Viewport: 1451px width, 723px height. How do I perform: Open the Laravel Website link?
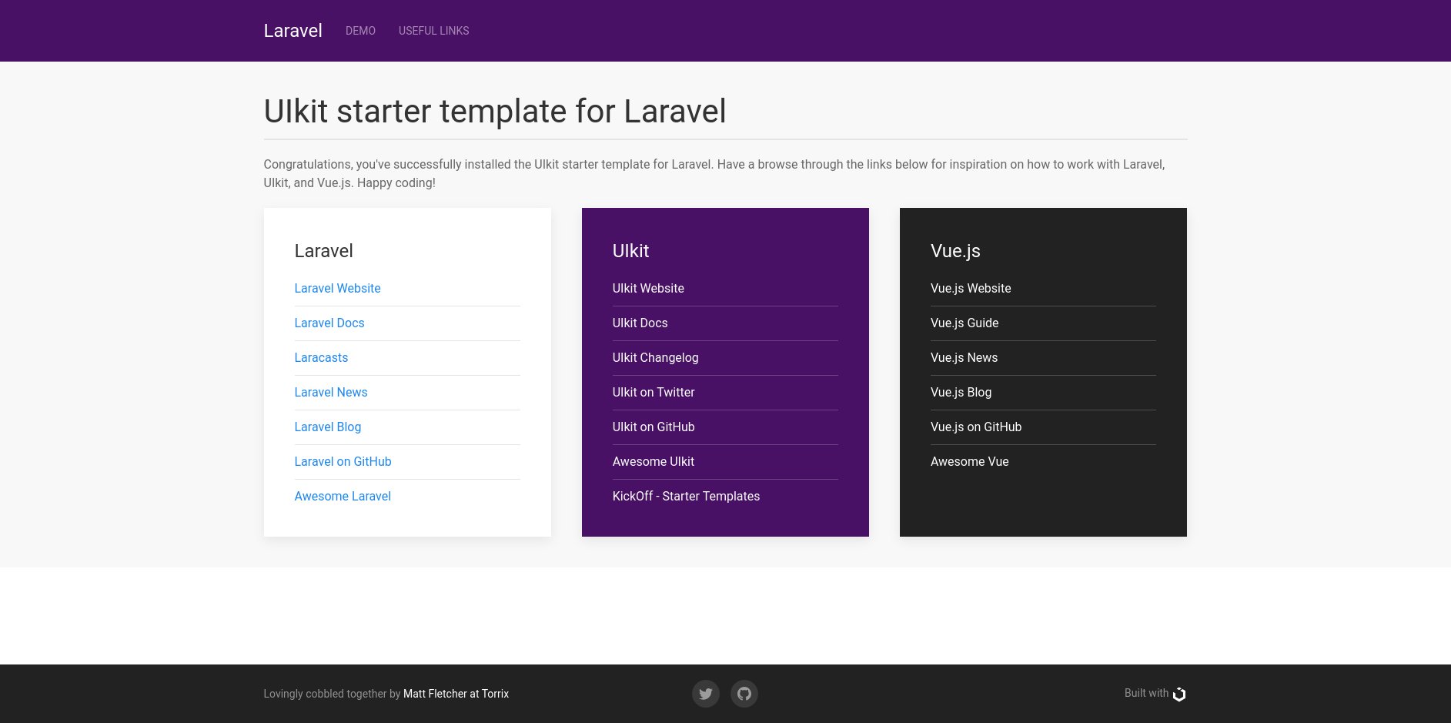click(x=337, y=288)
